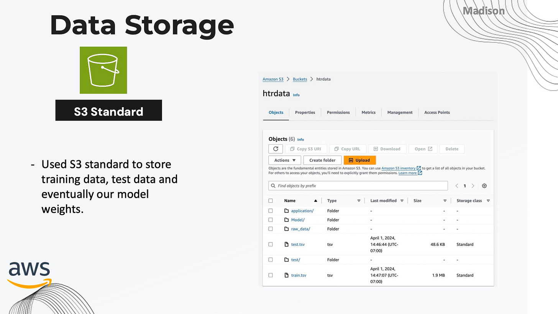This screenshot has height=314, width=558.
Task: Click external link icon beside Amazon S3 inventory
Action: 419,168
